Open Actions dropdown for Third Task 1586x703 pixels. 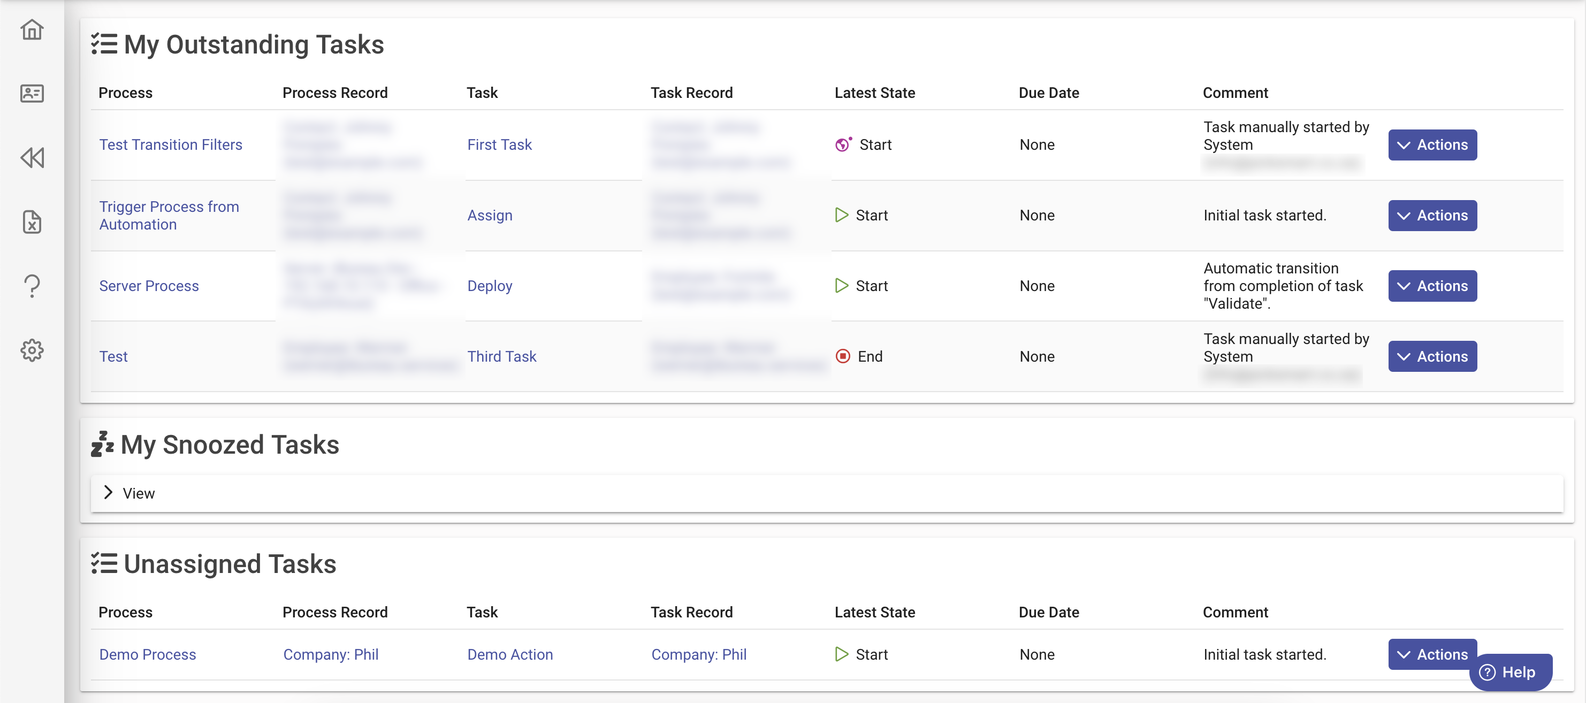coord(1431,356)
